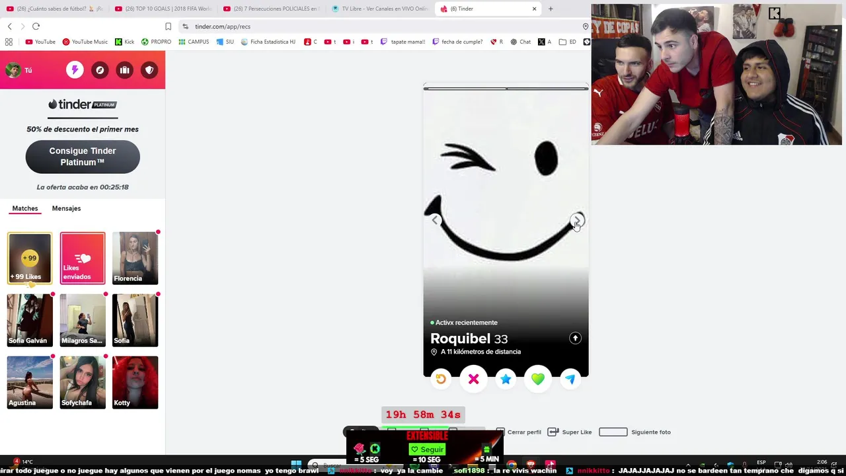Click the 'A 11 kilómetros de distancia' text
Screen dimensions: 846x476
481,352
